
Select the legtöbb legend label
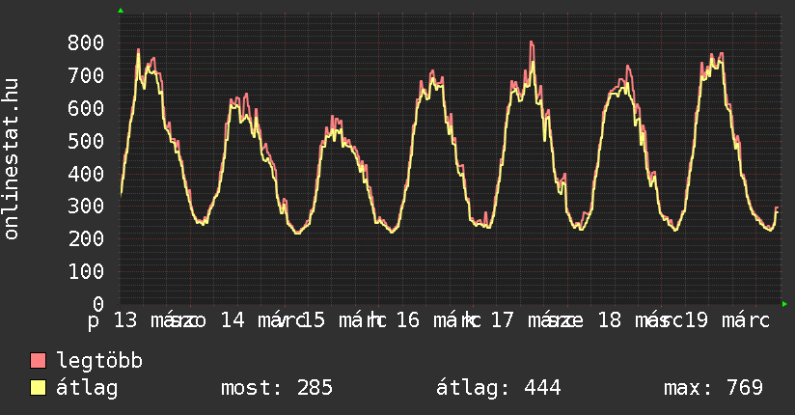pos(99,361)
